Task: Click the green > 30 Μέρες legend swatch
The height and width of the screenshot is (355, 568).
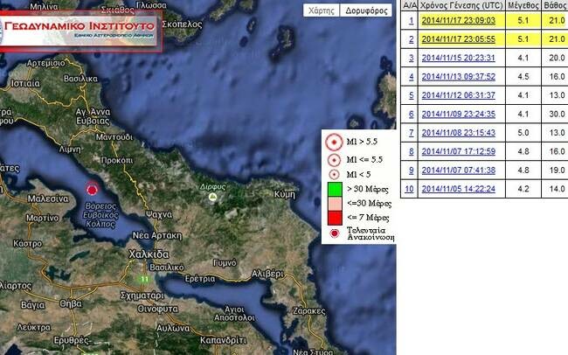Action: coord(335,190)
